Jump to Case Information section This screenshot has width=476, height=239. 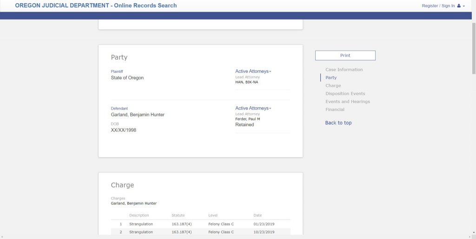click(x=344, y=70)
